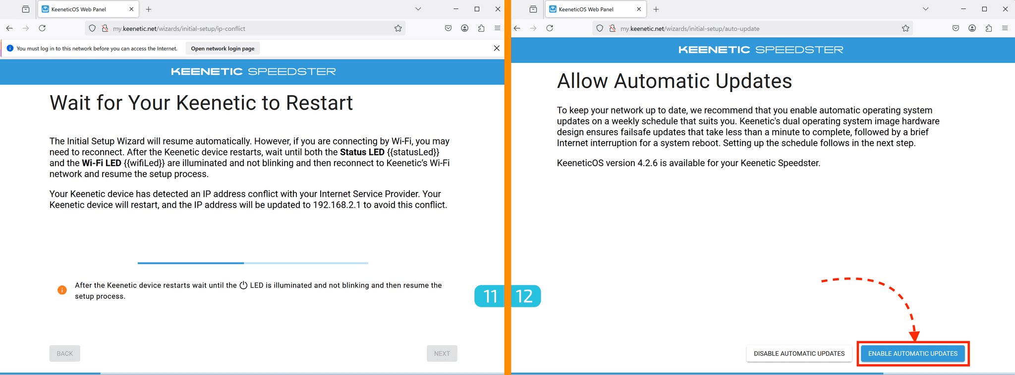Click Enable Automatic Updates button
1015x375 pixels.
912,353
